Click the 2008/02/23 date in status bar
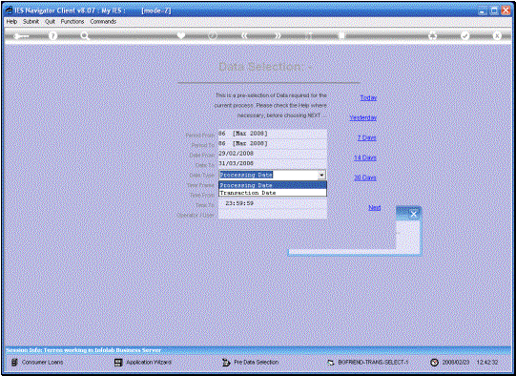516x376 pixels. [456, 363]
